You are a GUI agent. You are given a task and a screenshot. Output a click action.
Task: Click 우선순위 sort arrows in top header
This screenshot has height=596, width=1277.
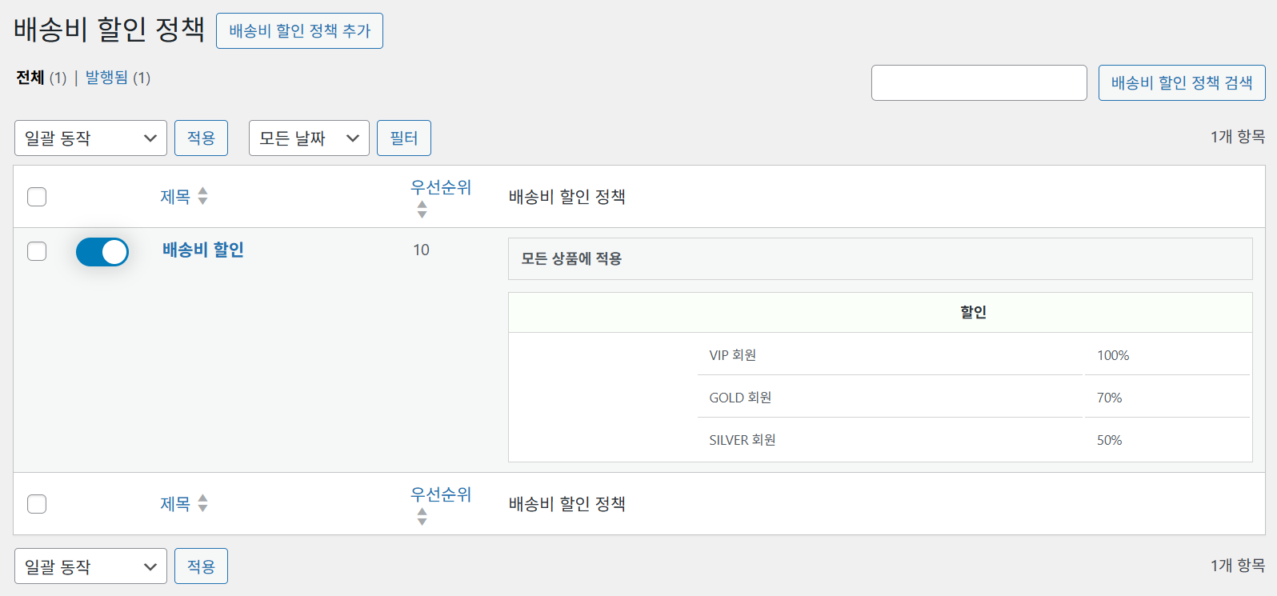point(422,210)
